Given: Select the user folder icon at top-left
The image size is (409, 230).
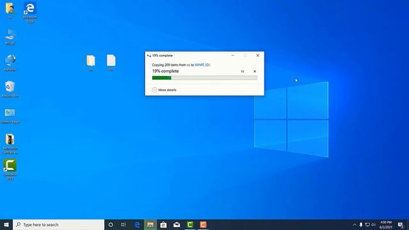Looking at the screenshot, I should pyautogui.click(x=10, y=10).
